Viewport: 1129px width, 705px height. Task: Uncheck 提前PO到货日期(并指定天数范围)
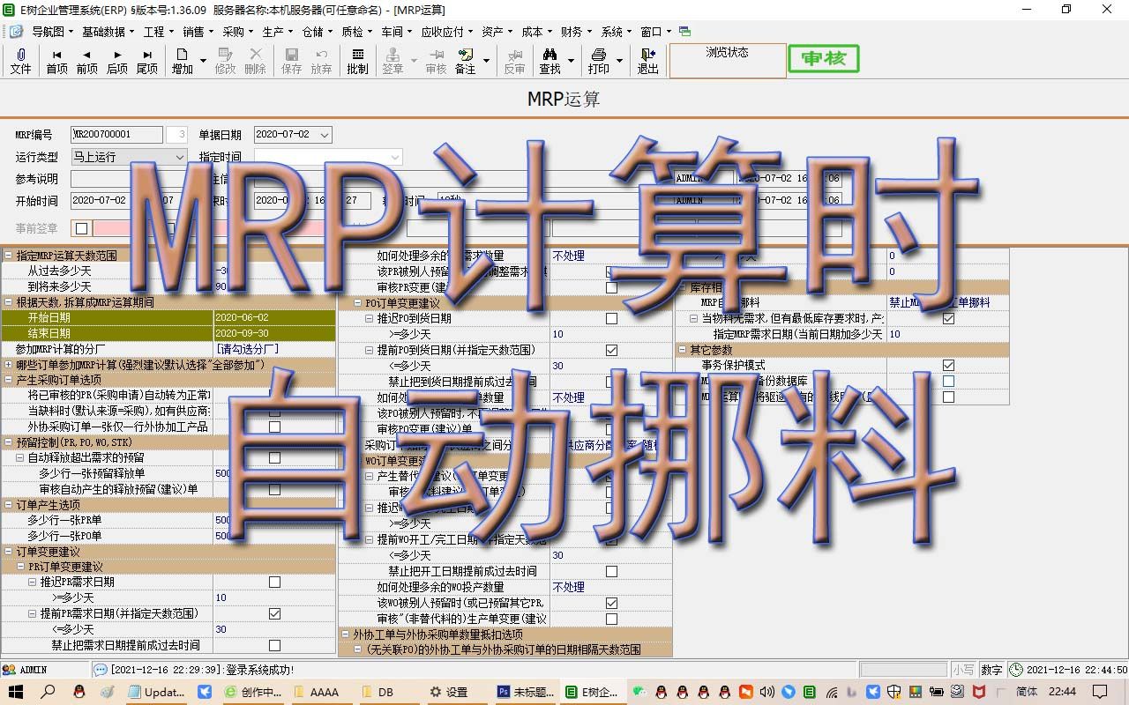point(611,349)
